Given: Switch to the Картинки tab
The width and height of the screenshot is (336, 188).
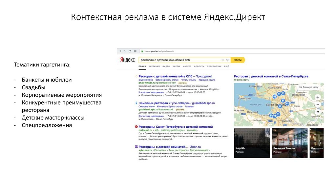Looking at the screenshot, I should tap(154, 66).
